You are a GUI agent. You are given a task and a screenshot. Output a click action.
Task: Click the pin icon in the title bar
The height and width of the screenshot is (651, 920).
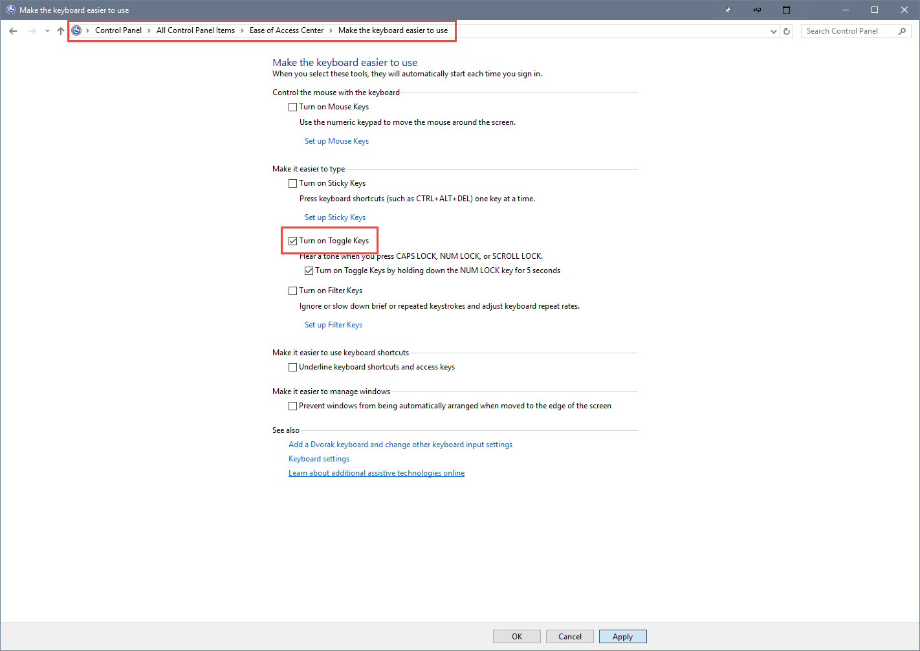coord(728,10)
